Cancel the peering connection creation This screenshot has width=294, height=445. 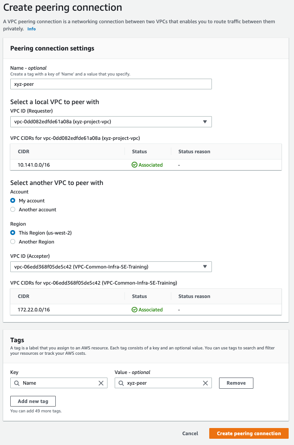[190, 433]
